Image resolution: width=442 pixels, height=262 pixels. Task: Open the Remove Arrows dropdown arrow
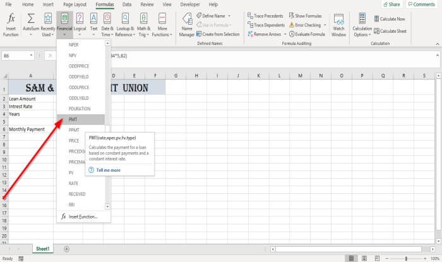pyautogui.click(x=285, y=34)
